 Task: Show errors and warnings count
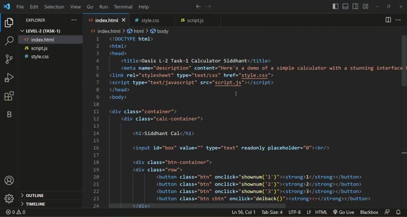tap(16, 212)
